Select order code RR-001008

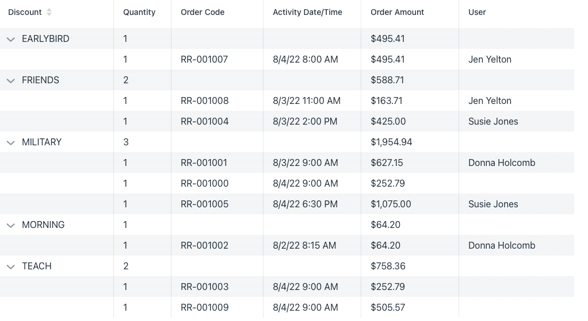204,100
